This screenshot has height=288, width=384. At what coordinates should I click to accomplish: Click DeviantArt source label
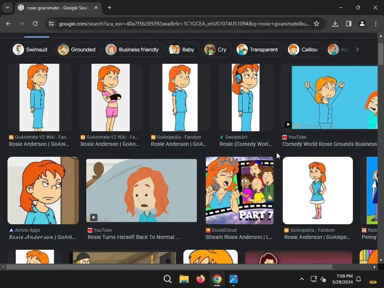(x=236, y=137)
